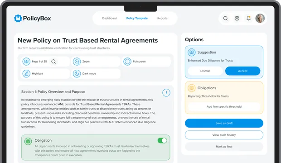Click the Highlight toolbar label
Image resolution: width=281 pixels, height=163 pixels.
tap(38, 74)
